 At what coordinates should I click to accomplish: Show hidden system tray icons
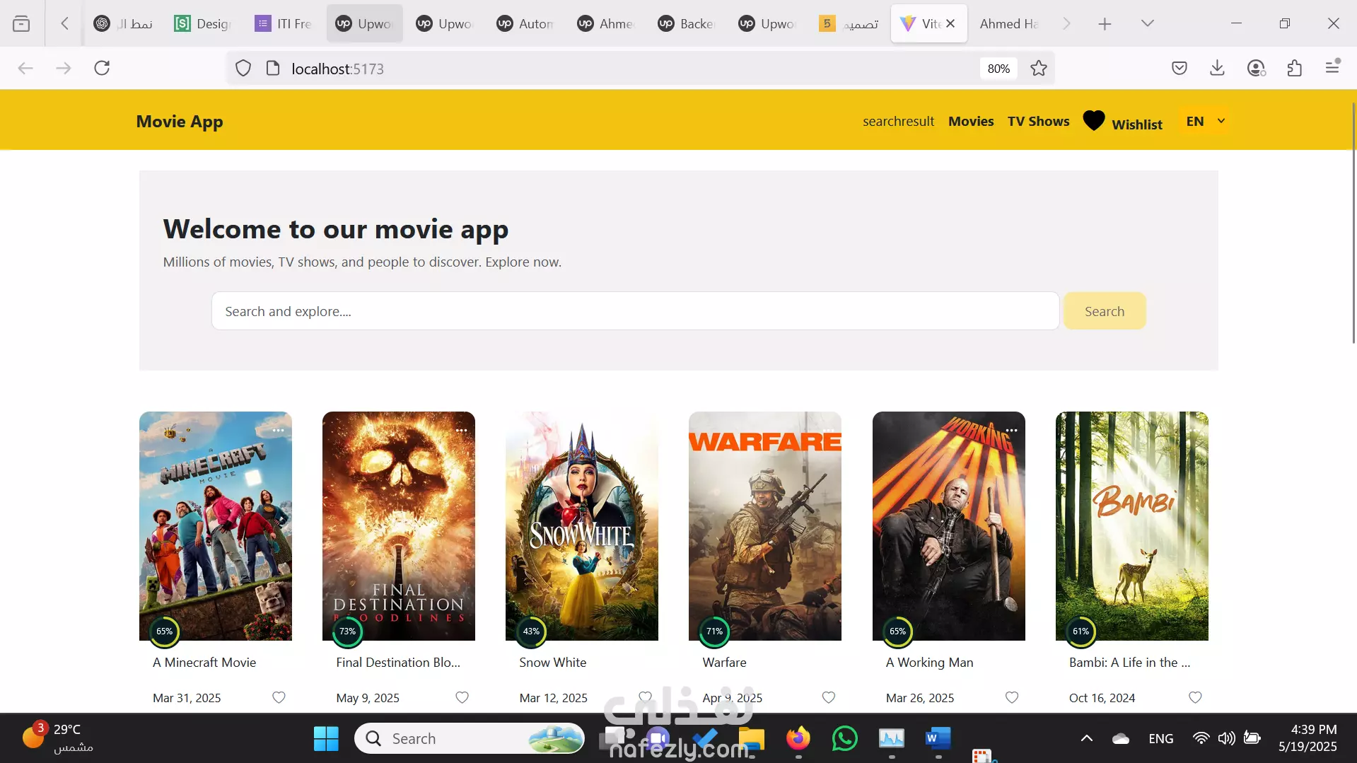coord(1086,739)
